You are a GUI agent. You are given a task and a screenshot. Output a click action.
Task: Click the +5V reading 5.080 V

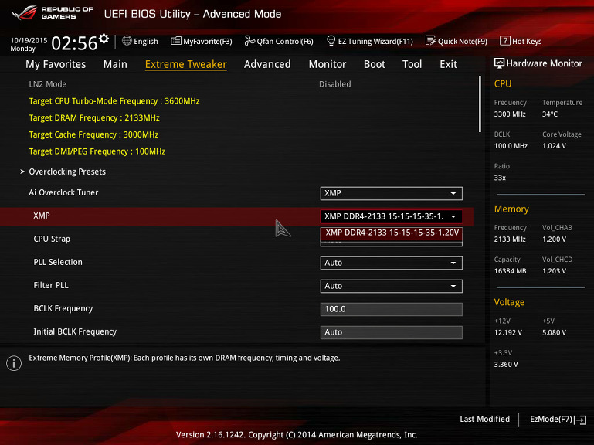(555, 332)
